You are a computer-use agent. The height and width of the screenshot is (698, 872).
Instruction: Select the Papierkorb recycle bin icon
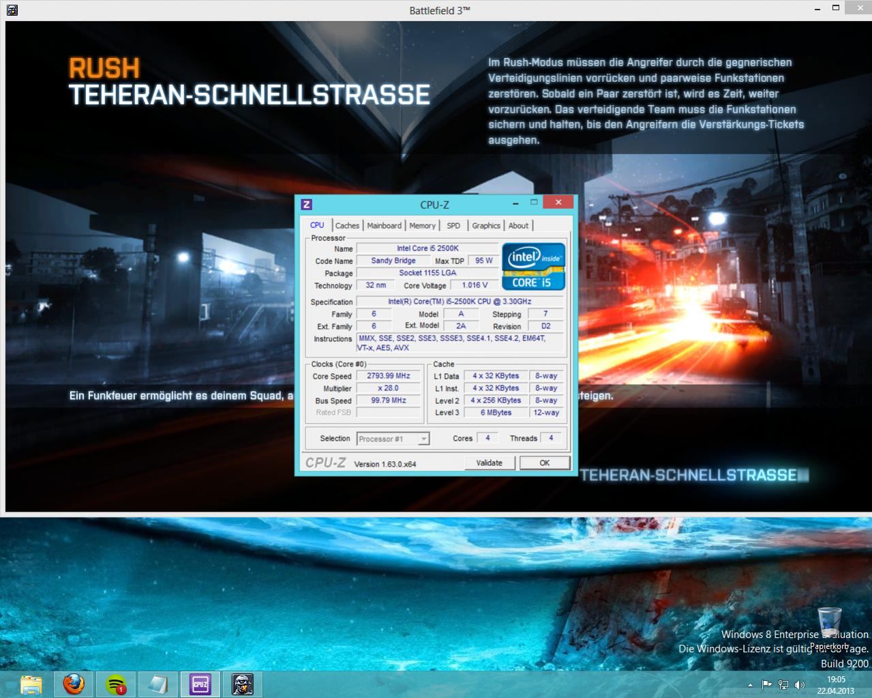[829, 628]
